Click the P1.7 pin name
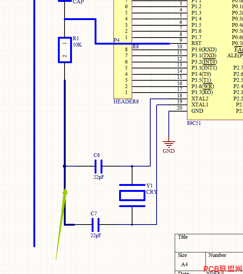Screen dimensions: 243x274 click(196, 37)
